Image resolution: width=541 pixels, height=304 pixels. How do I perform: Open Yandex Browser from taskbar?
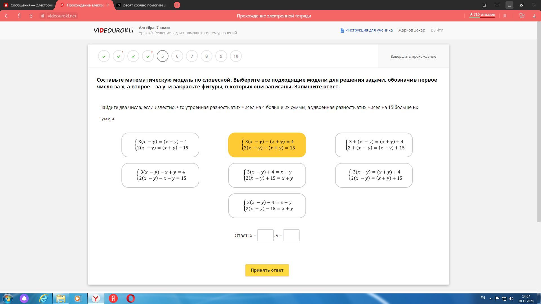point(96,298)
